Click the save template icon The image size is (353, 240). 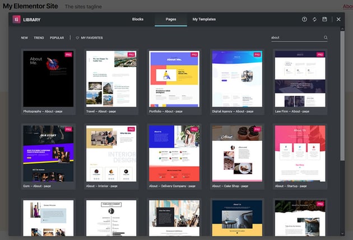(x=324, y=20)
